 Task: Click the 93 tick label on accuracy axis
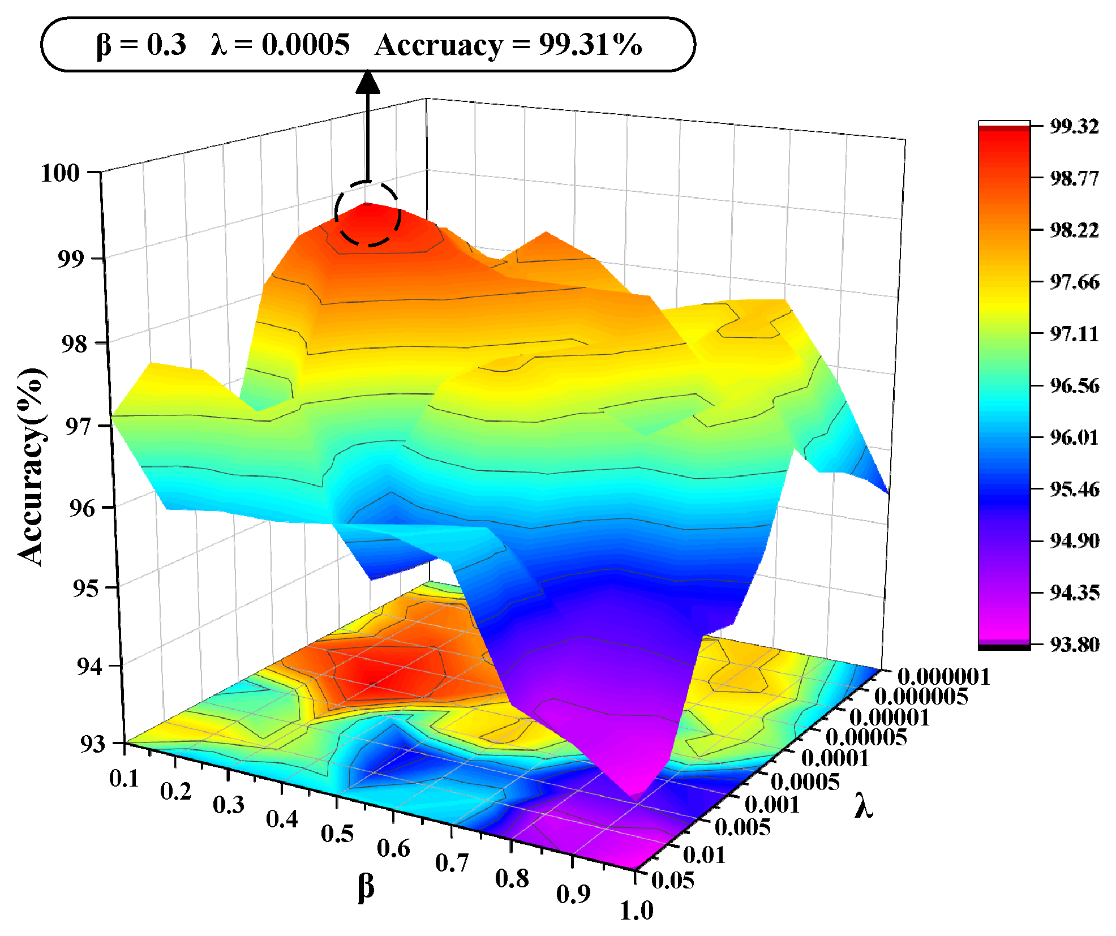tap(93, 744)
